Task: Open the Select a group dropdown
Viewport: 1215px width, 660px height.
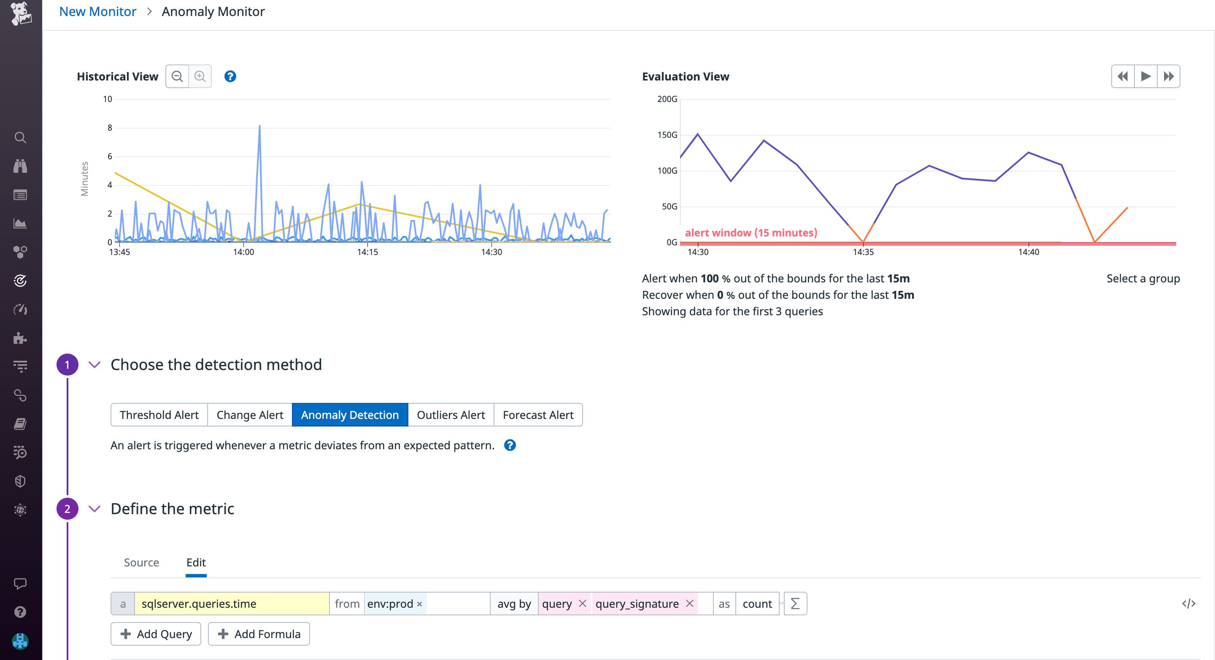Action: pos(1143,279)
